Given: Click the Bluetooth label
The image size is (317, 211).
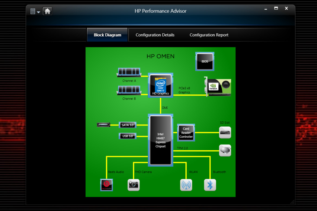Looking at the screenshot, I should click(x=219, y=172).
